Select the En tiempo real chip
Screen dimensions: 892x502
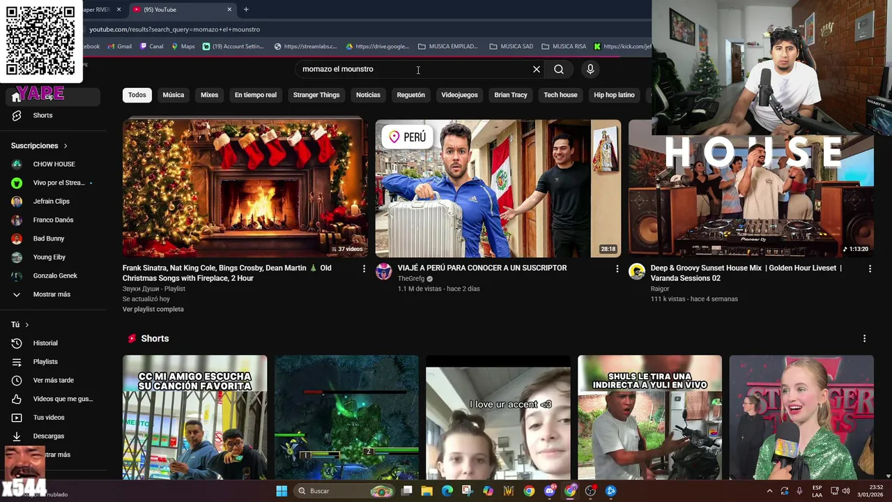(256, 95)
